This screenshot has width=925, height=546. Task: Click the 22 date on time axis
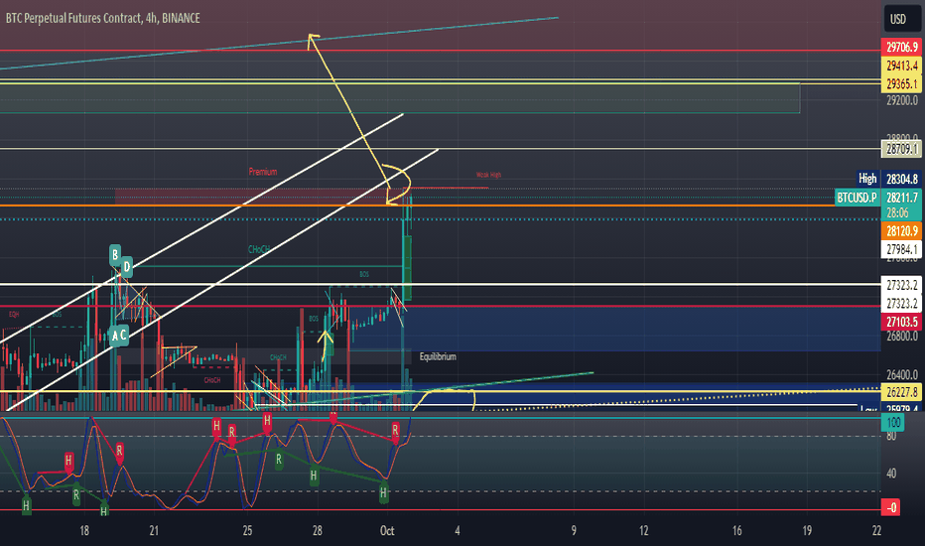876,530
